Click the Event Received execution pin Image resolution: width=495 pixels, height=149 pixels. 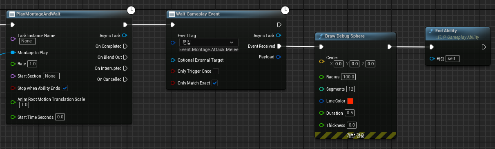point(279,46)
